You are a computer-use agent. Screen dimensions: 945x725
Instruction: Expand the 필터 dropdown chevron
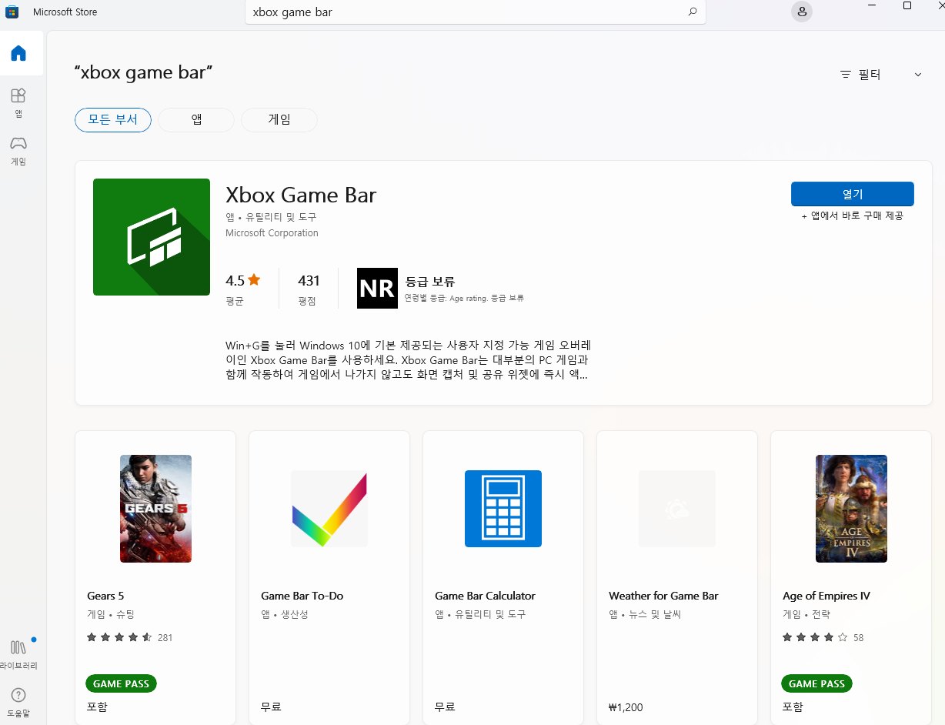click(918, 75)
